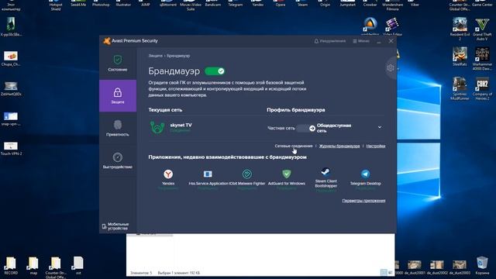Open the Корзина recycle bin on desktop

[x=482, y=265]
